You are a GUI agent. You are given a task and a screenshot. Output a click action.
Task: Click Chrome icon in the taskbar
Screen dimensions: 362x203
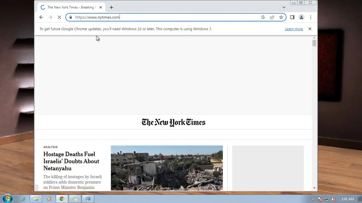62,199
